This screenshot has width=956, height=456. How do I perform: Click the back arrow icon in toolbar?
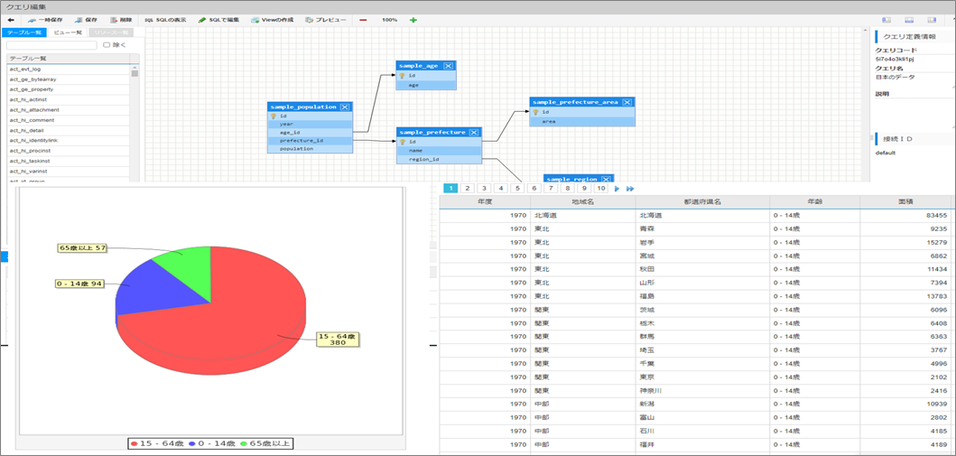point(10,20)
